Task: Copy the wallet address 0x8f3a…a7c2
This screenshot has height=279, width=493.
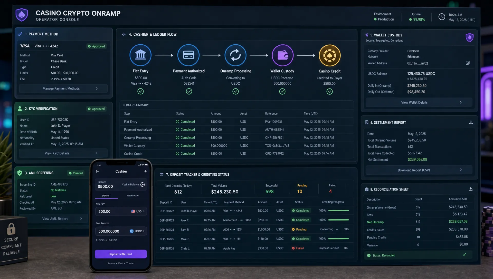Action: pyautogui.click(x=468, y=63)
